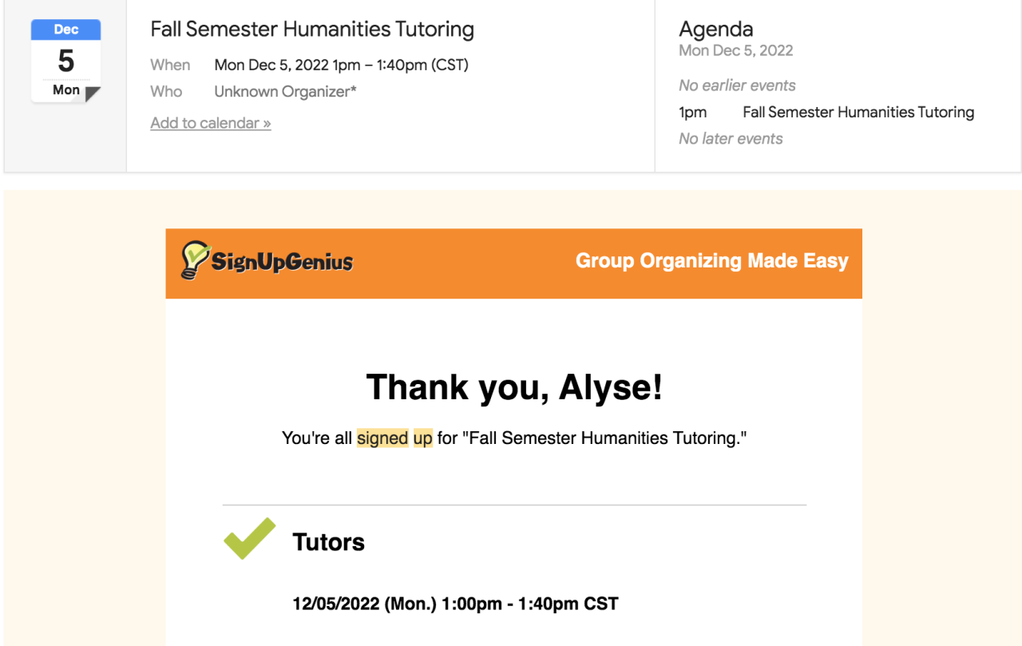Click the SignUpGenius lightbulb logo icon

pos(194,260)
